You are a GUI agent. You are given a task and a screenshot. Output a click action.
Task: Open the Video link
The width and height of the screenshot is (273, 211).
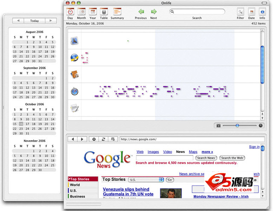click(168, 152)
